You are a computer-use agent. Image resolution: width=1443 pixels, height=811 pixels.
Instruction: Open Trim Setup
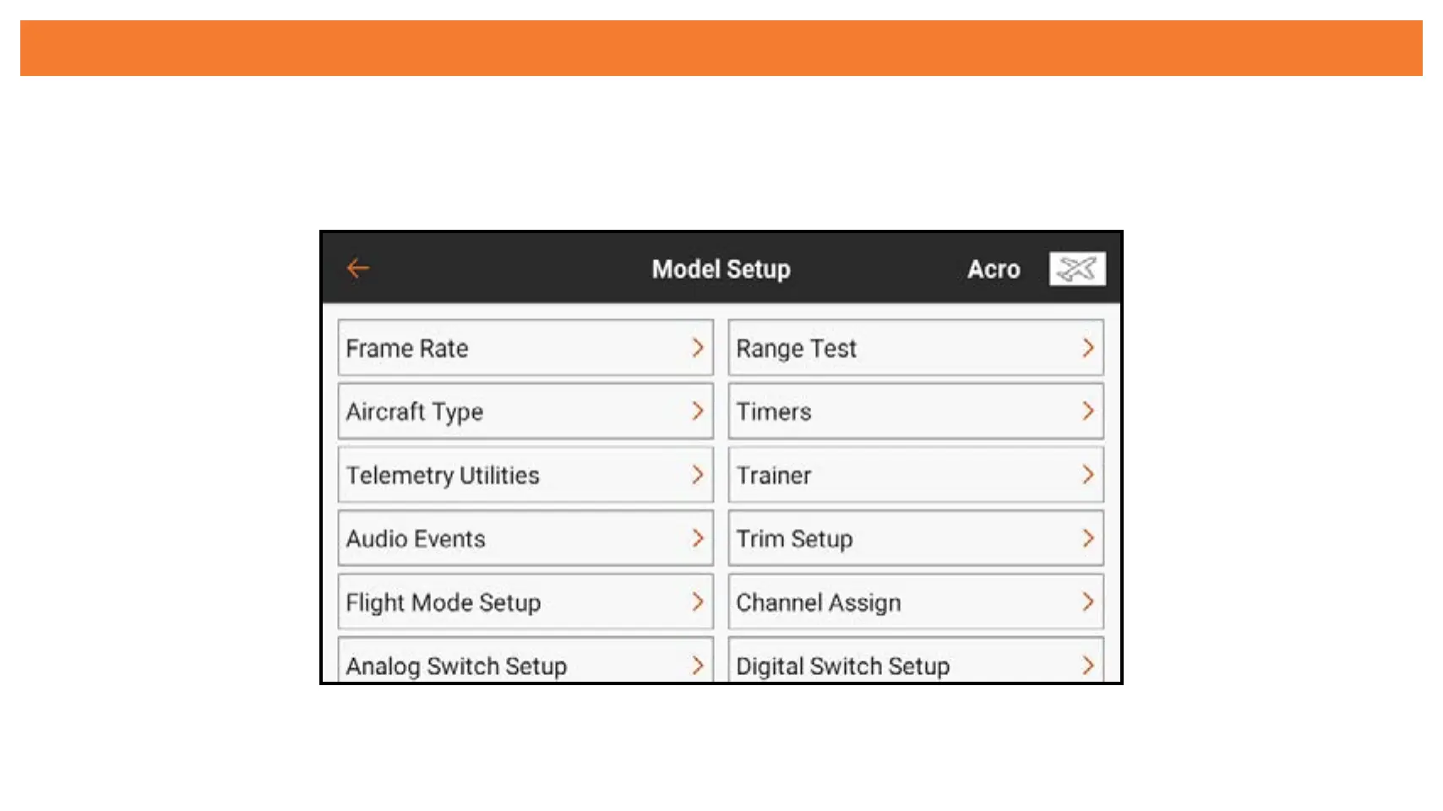915,538
